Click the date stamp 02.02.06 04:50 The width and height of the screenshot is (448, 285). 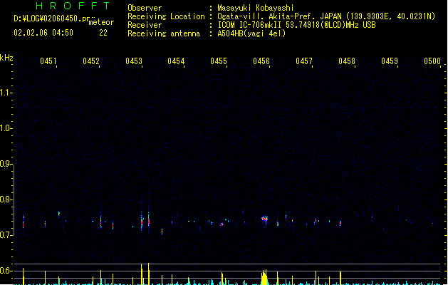pos(43,33)
